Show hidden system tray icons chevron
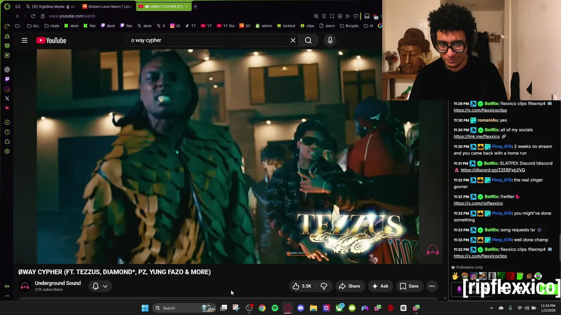The height and width of the screenshot is (315, 561). coord(491,308)
